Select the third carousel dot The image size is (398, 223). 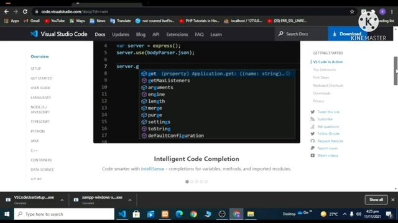(x=197, y=181)
